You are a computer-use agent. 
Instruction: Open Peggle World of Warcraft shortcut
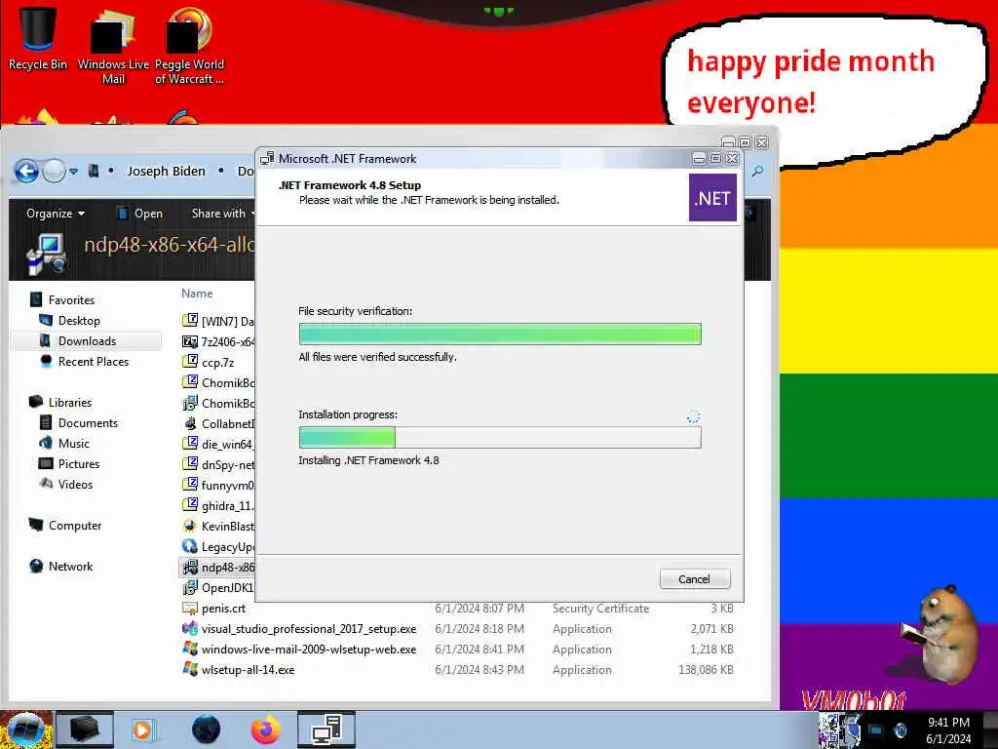point(189,46)
